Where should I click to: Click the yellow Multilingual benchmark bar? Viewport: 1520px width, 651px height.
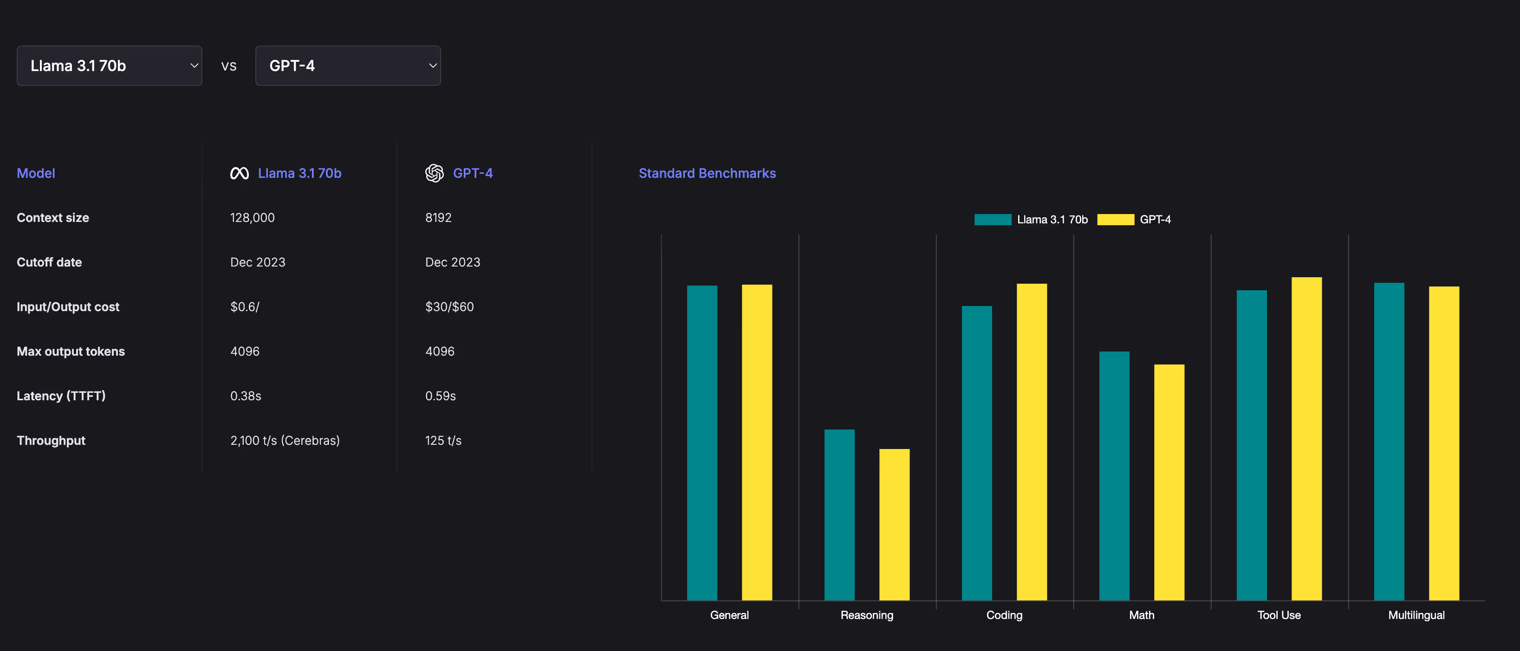(1444, 443)
